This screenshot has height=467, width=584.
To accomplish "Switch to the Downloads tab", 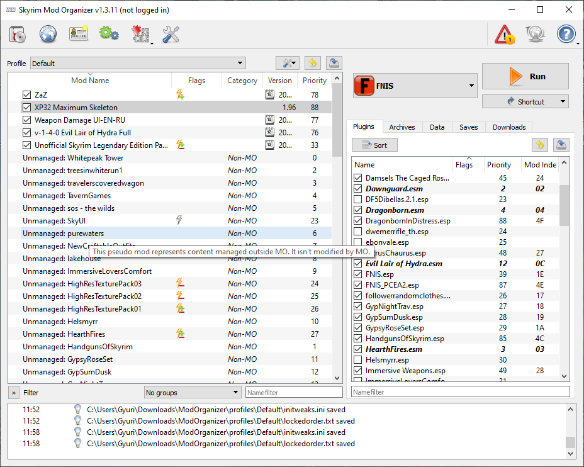I will pos(508,127).
